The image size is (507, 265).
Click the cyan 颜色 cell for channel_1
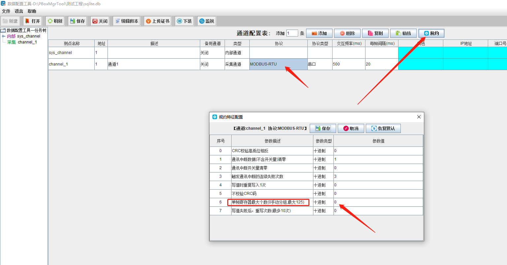pos(421,64)
